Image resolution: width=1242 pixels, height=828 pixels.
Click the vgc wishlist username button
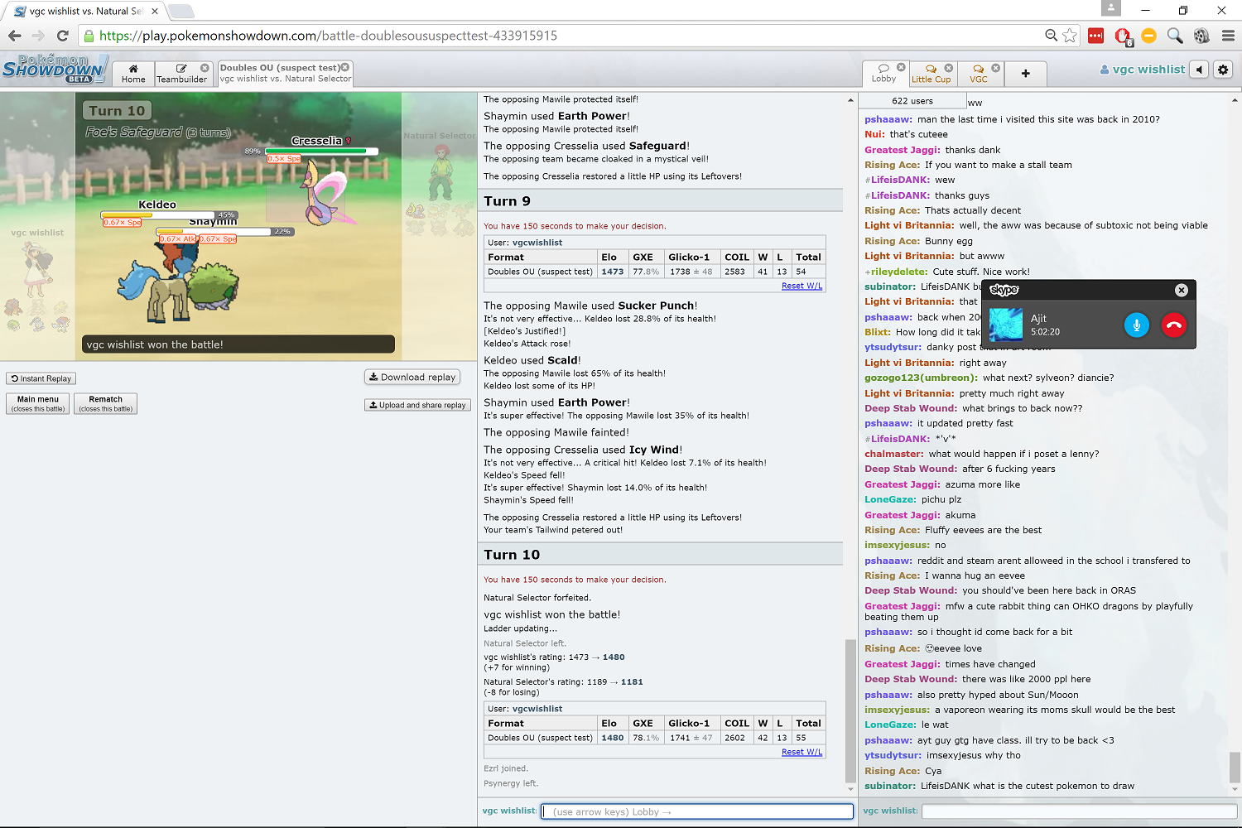(x=1142, y=70)
